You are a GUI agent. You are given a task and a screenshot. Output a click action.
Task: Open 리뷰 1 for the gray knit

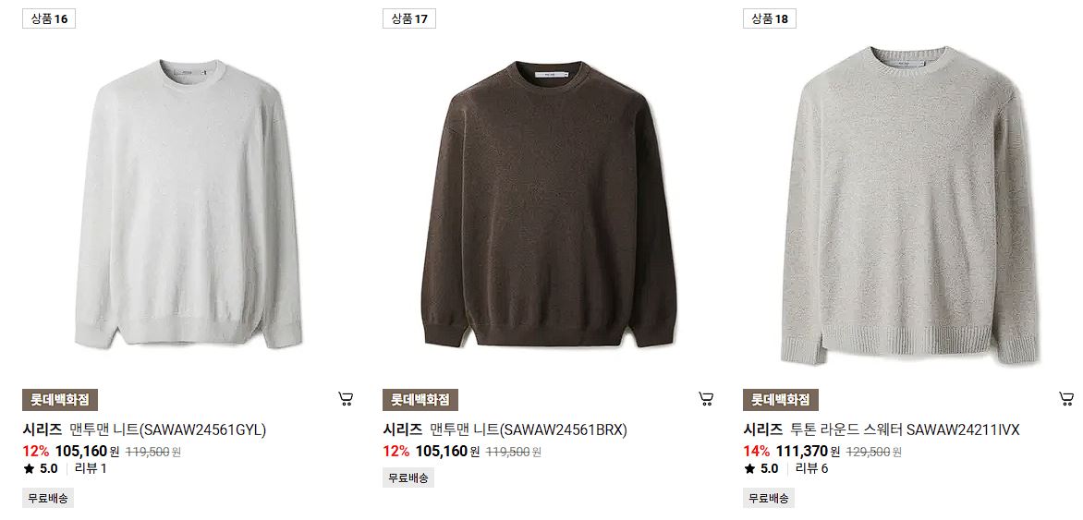[91, 469]
